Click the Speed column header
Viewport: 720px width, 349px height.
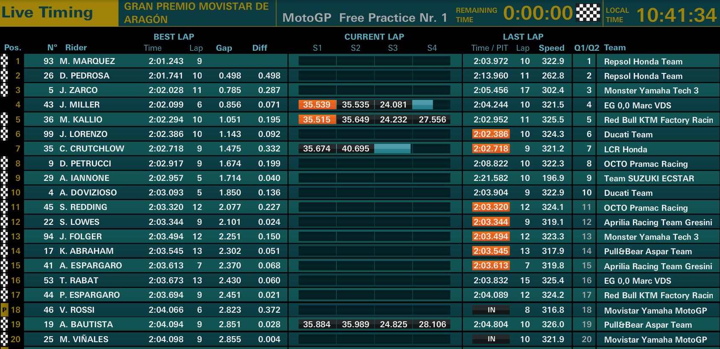tap(551, 48)
